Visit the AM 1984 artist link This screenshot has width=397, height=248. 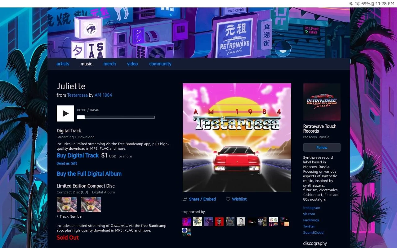click(x=103, y=95)
